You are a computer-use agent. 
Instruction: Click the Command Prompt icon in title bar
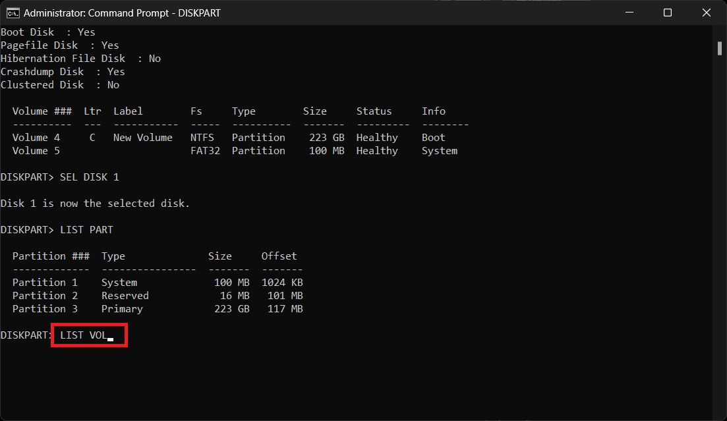pos(13,13)
